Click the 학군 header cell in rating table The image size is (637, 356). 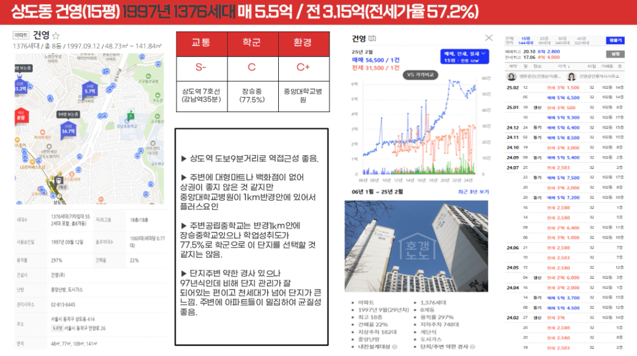click(252, 43)
